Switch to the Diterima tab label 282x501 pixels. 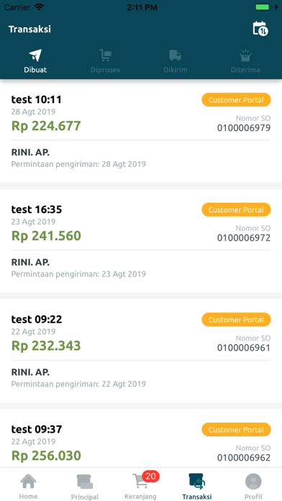tap(245, 70)
